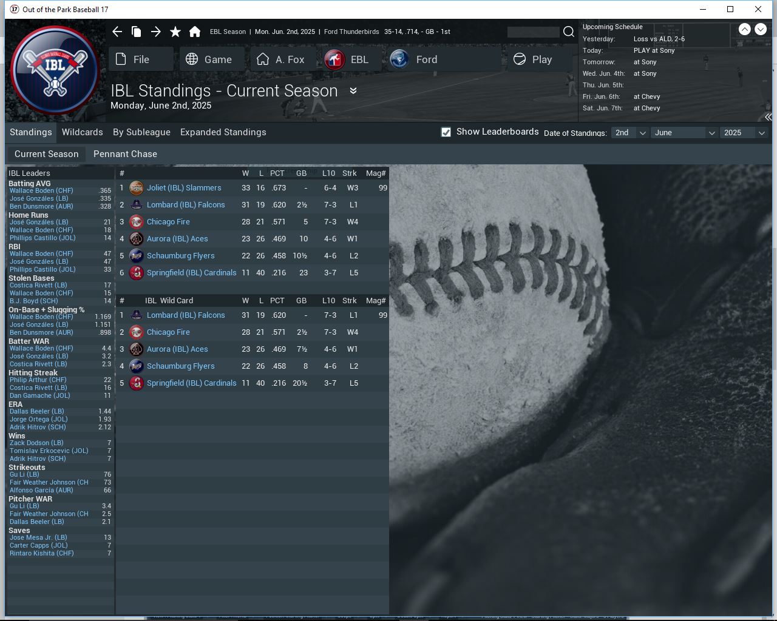Open the month dropdown showing June

coord(684,133)
